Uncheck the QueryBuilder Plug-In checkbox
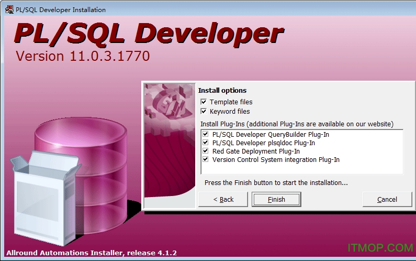This screenshot has width=416, height=261. (x=206, y=135)
